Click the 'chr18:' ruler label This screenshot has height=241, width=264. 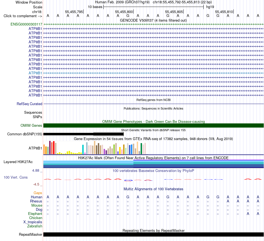[x=37, y=12]
